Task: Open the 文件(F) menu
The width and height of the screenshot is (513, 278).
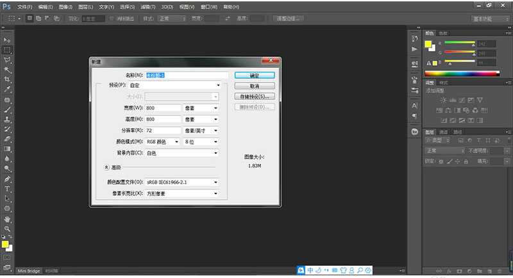Action: [24, 6]
